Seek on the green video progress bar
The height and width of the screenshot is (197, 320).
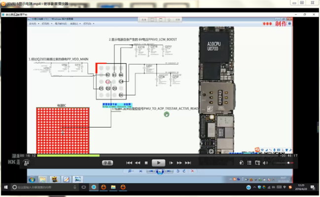point(99,156)
